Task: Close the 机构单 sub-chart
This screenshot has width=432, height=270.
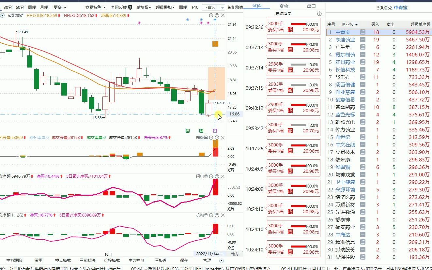Action: click(x=223, y=215)
